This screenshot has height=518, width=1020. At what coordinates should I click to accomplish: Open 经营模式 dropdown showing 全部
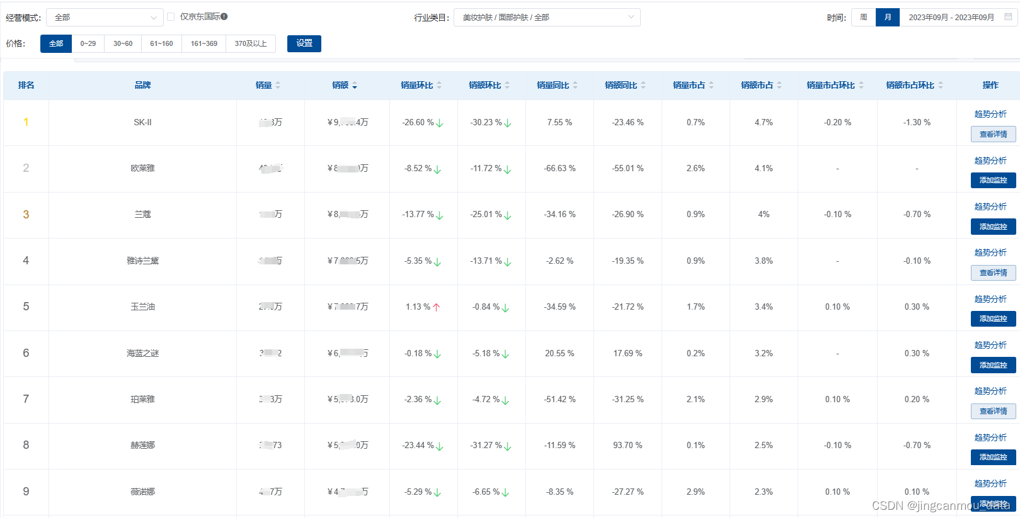pos(105,18)
